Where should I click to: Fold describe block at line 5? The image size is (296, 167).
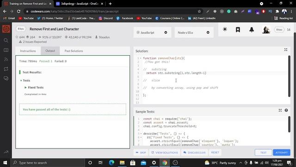coord(141,134)
